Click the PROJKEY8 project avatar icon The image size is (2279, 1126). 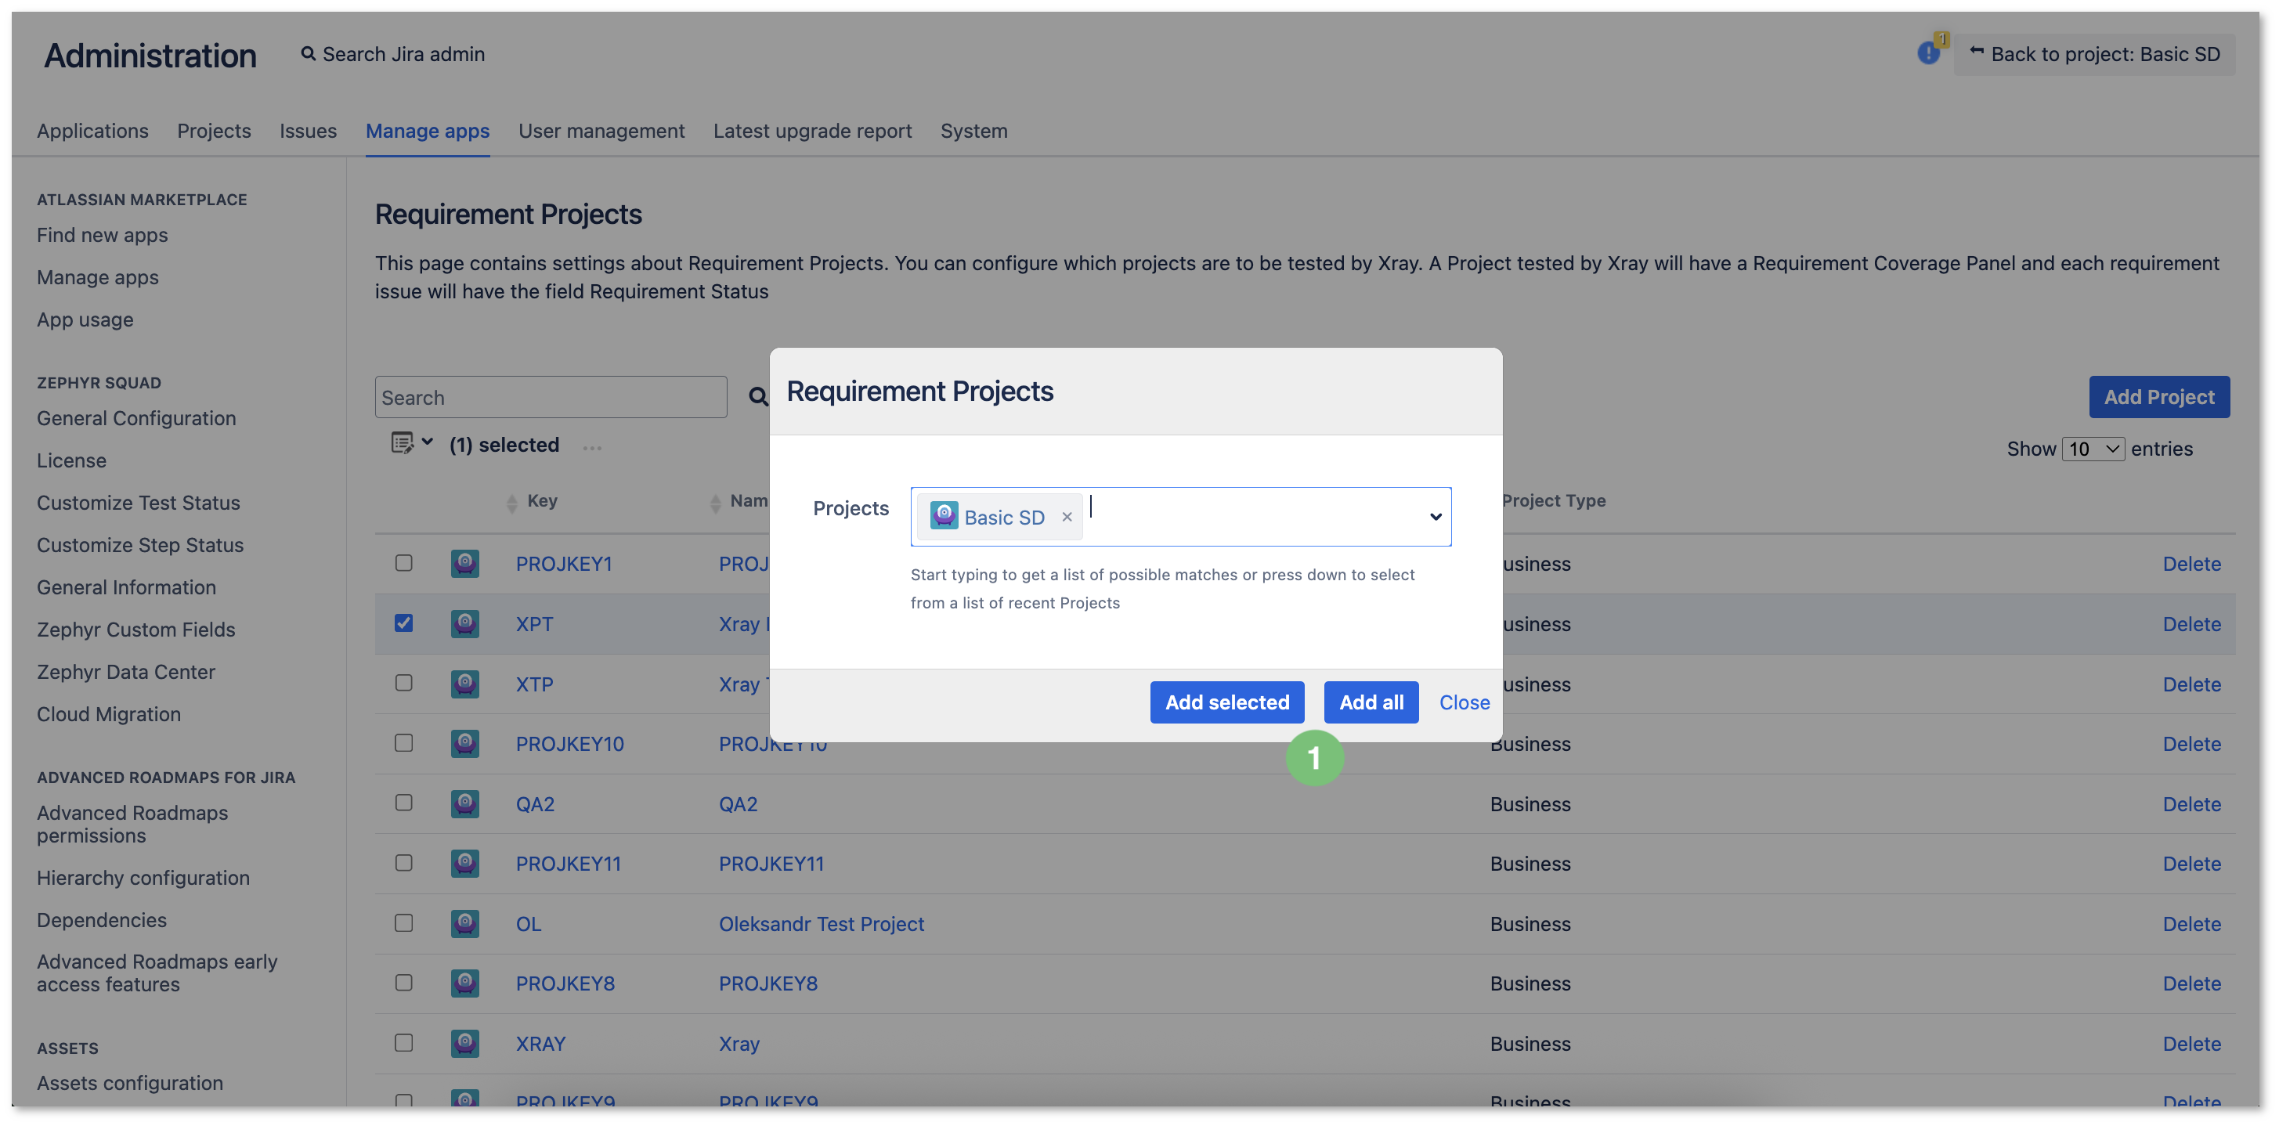(x=464, y=983)
